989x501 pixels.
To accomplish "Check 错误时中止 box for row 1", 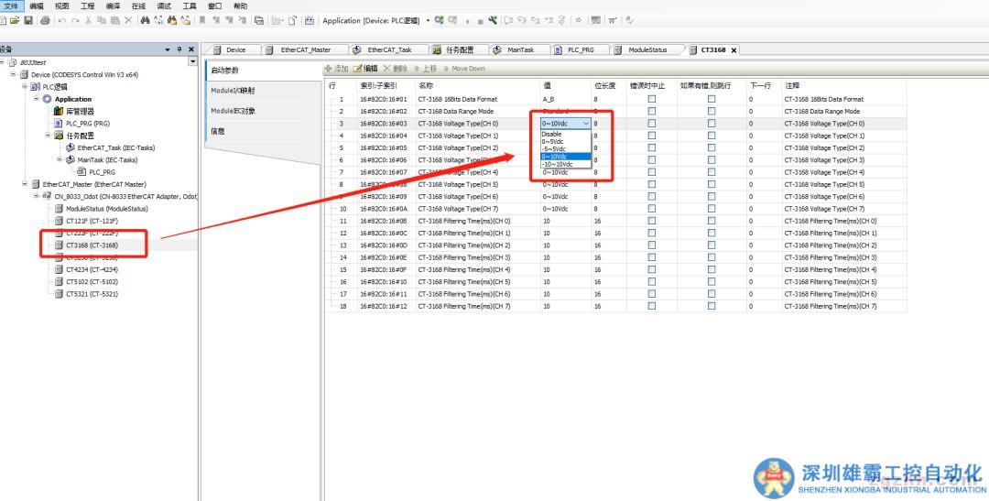I will click(652, 99).
